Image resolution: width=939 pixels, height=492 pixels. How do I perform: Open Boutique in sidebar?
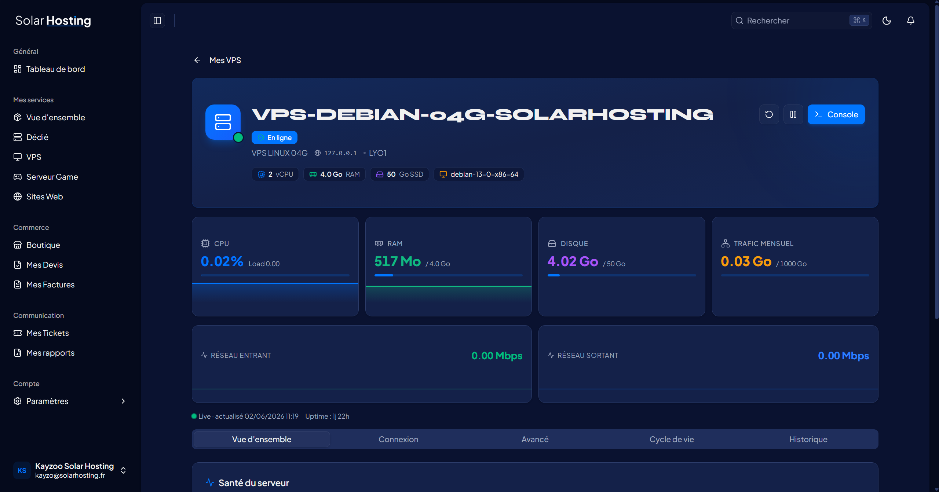(x=70, y=245)
